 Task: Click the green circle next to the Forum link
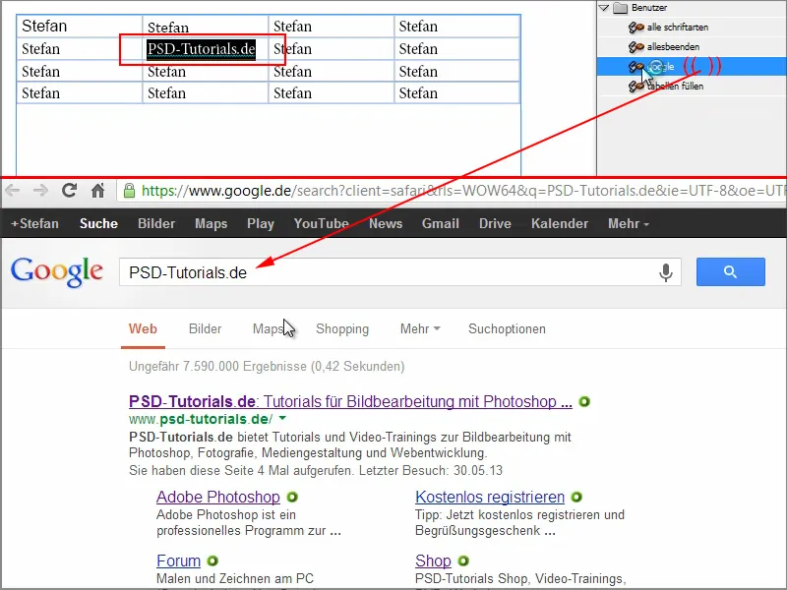coord(212,560)
